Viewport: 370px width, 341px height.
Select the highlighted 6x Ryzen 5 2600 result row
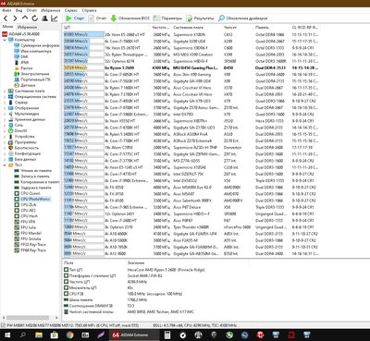pos(191,67)
